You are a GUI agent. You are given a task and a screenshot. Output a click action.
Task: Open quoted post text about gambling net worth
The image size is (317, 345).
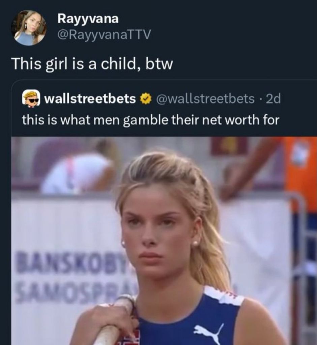[150, 120]
